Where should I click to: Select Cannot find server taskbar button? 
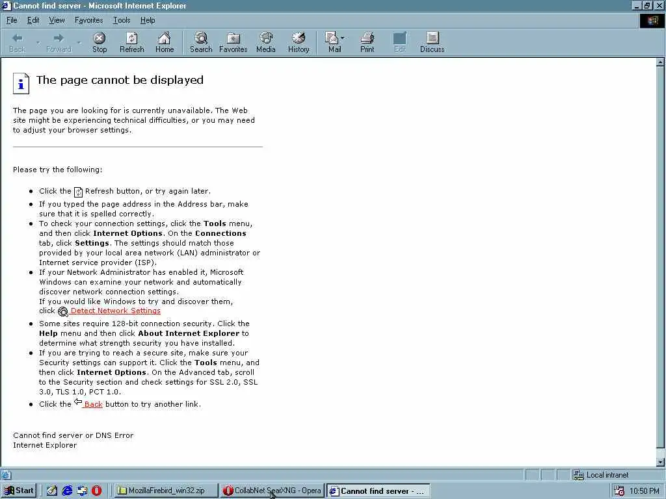tap(379, 491)
